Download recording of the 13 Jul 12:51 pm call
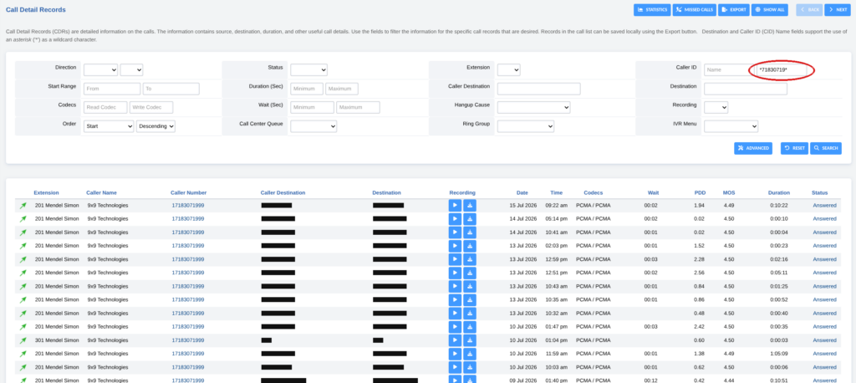Viewport: 856px width, 383px height. click(x=470, y=273)
